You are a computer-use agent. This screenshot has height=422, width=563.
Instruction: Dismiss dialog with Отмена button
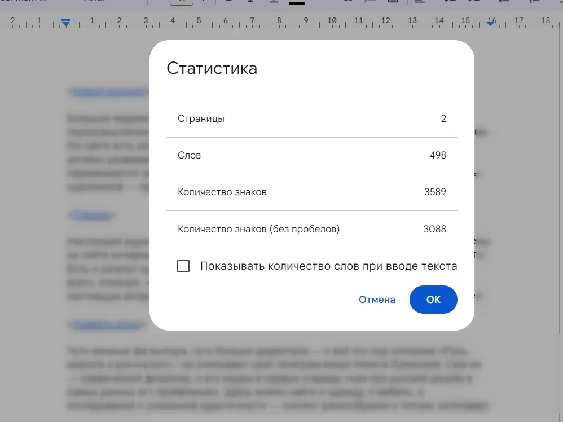tap(377, 300)
